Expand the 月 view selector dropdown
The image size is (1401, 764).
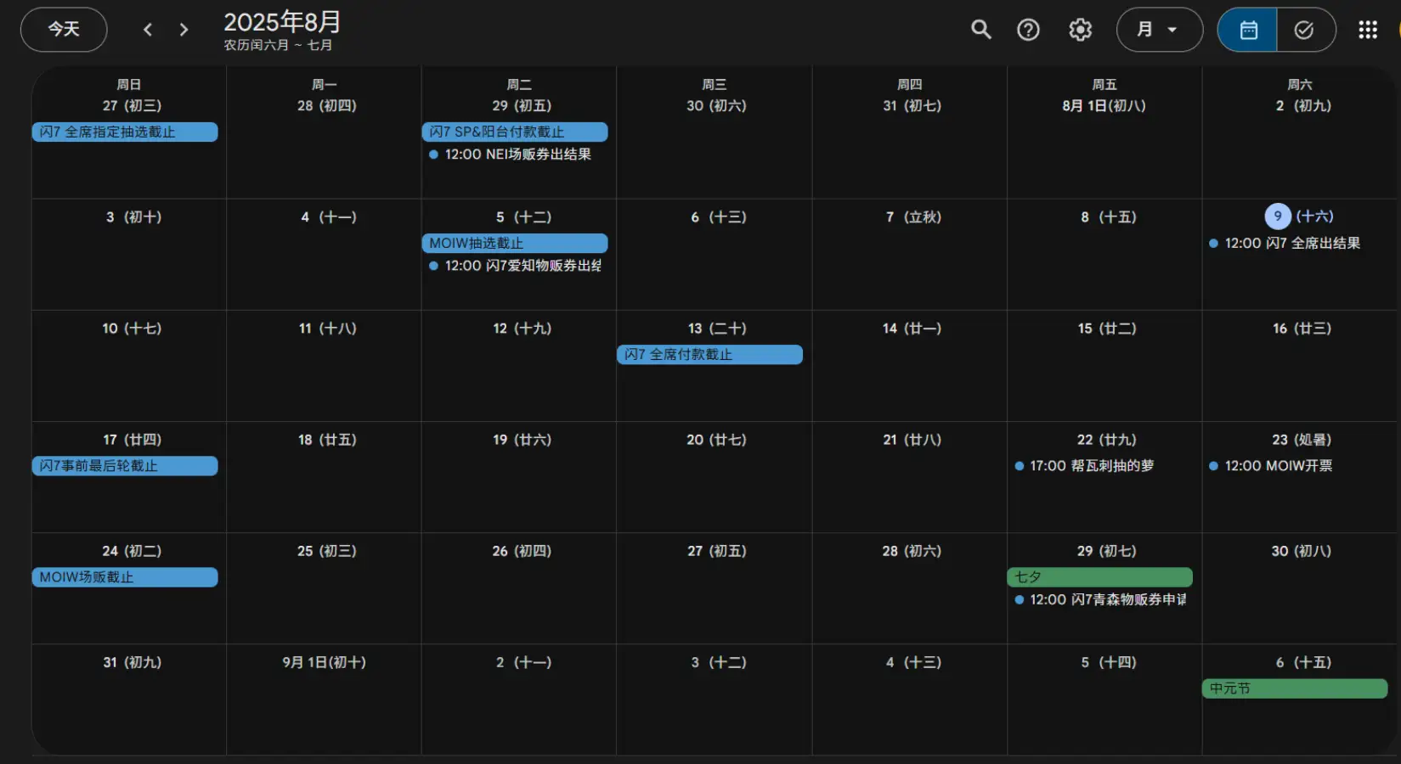1159,30
